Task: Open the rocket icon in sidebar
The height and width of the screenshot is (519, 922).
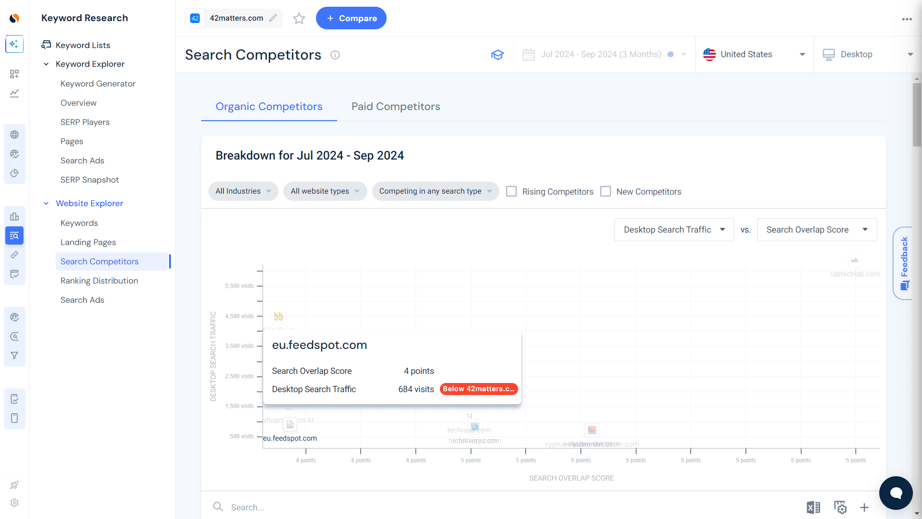Action: [x=14, y=485]
